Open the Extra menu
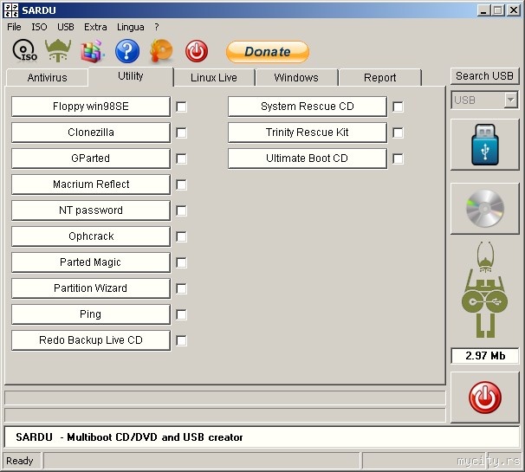The height and width of the screenshot is (472, 525). coord(95,27)
